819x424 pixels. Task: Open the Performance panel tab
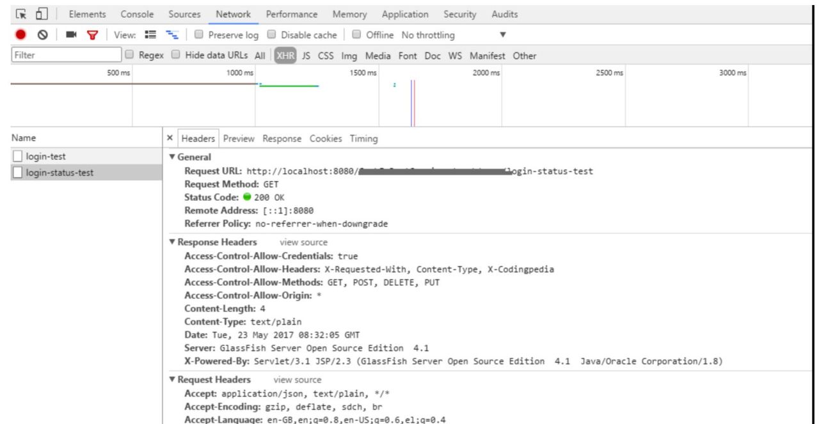pos(291,14)
